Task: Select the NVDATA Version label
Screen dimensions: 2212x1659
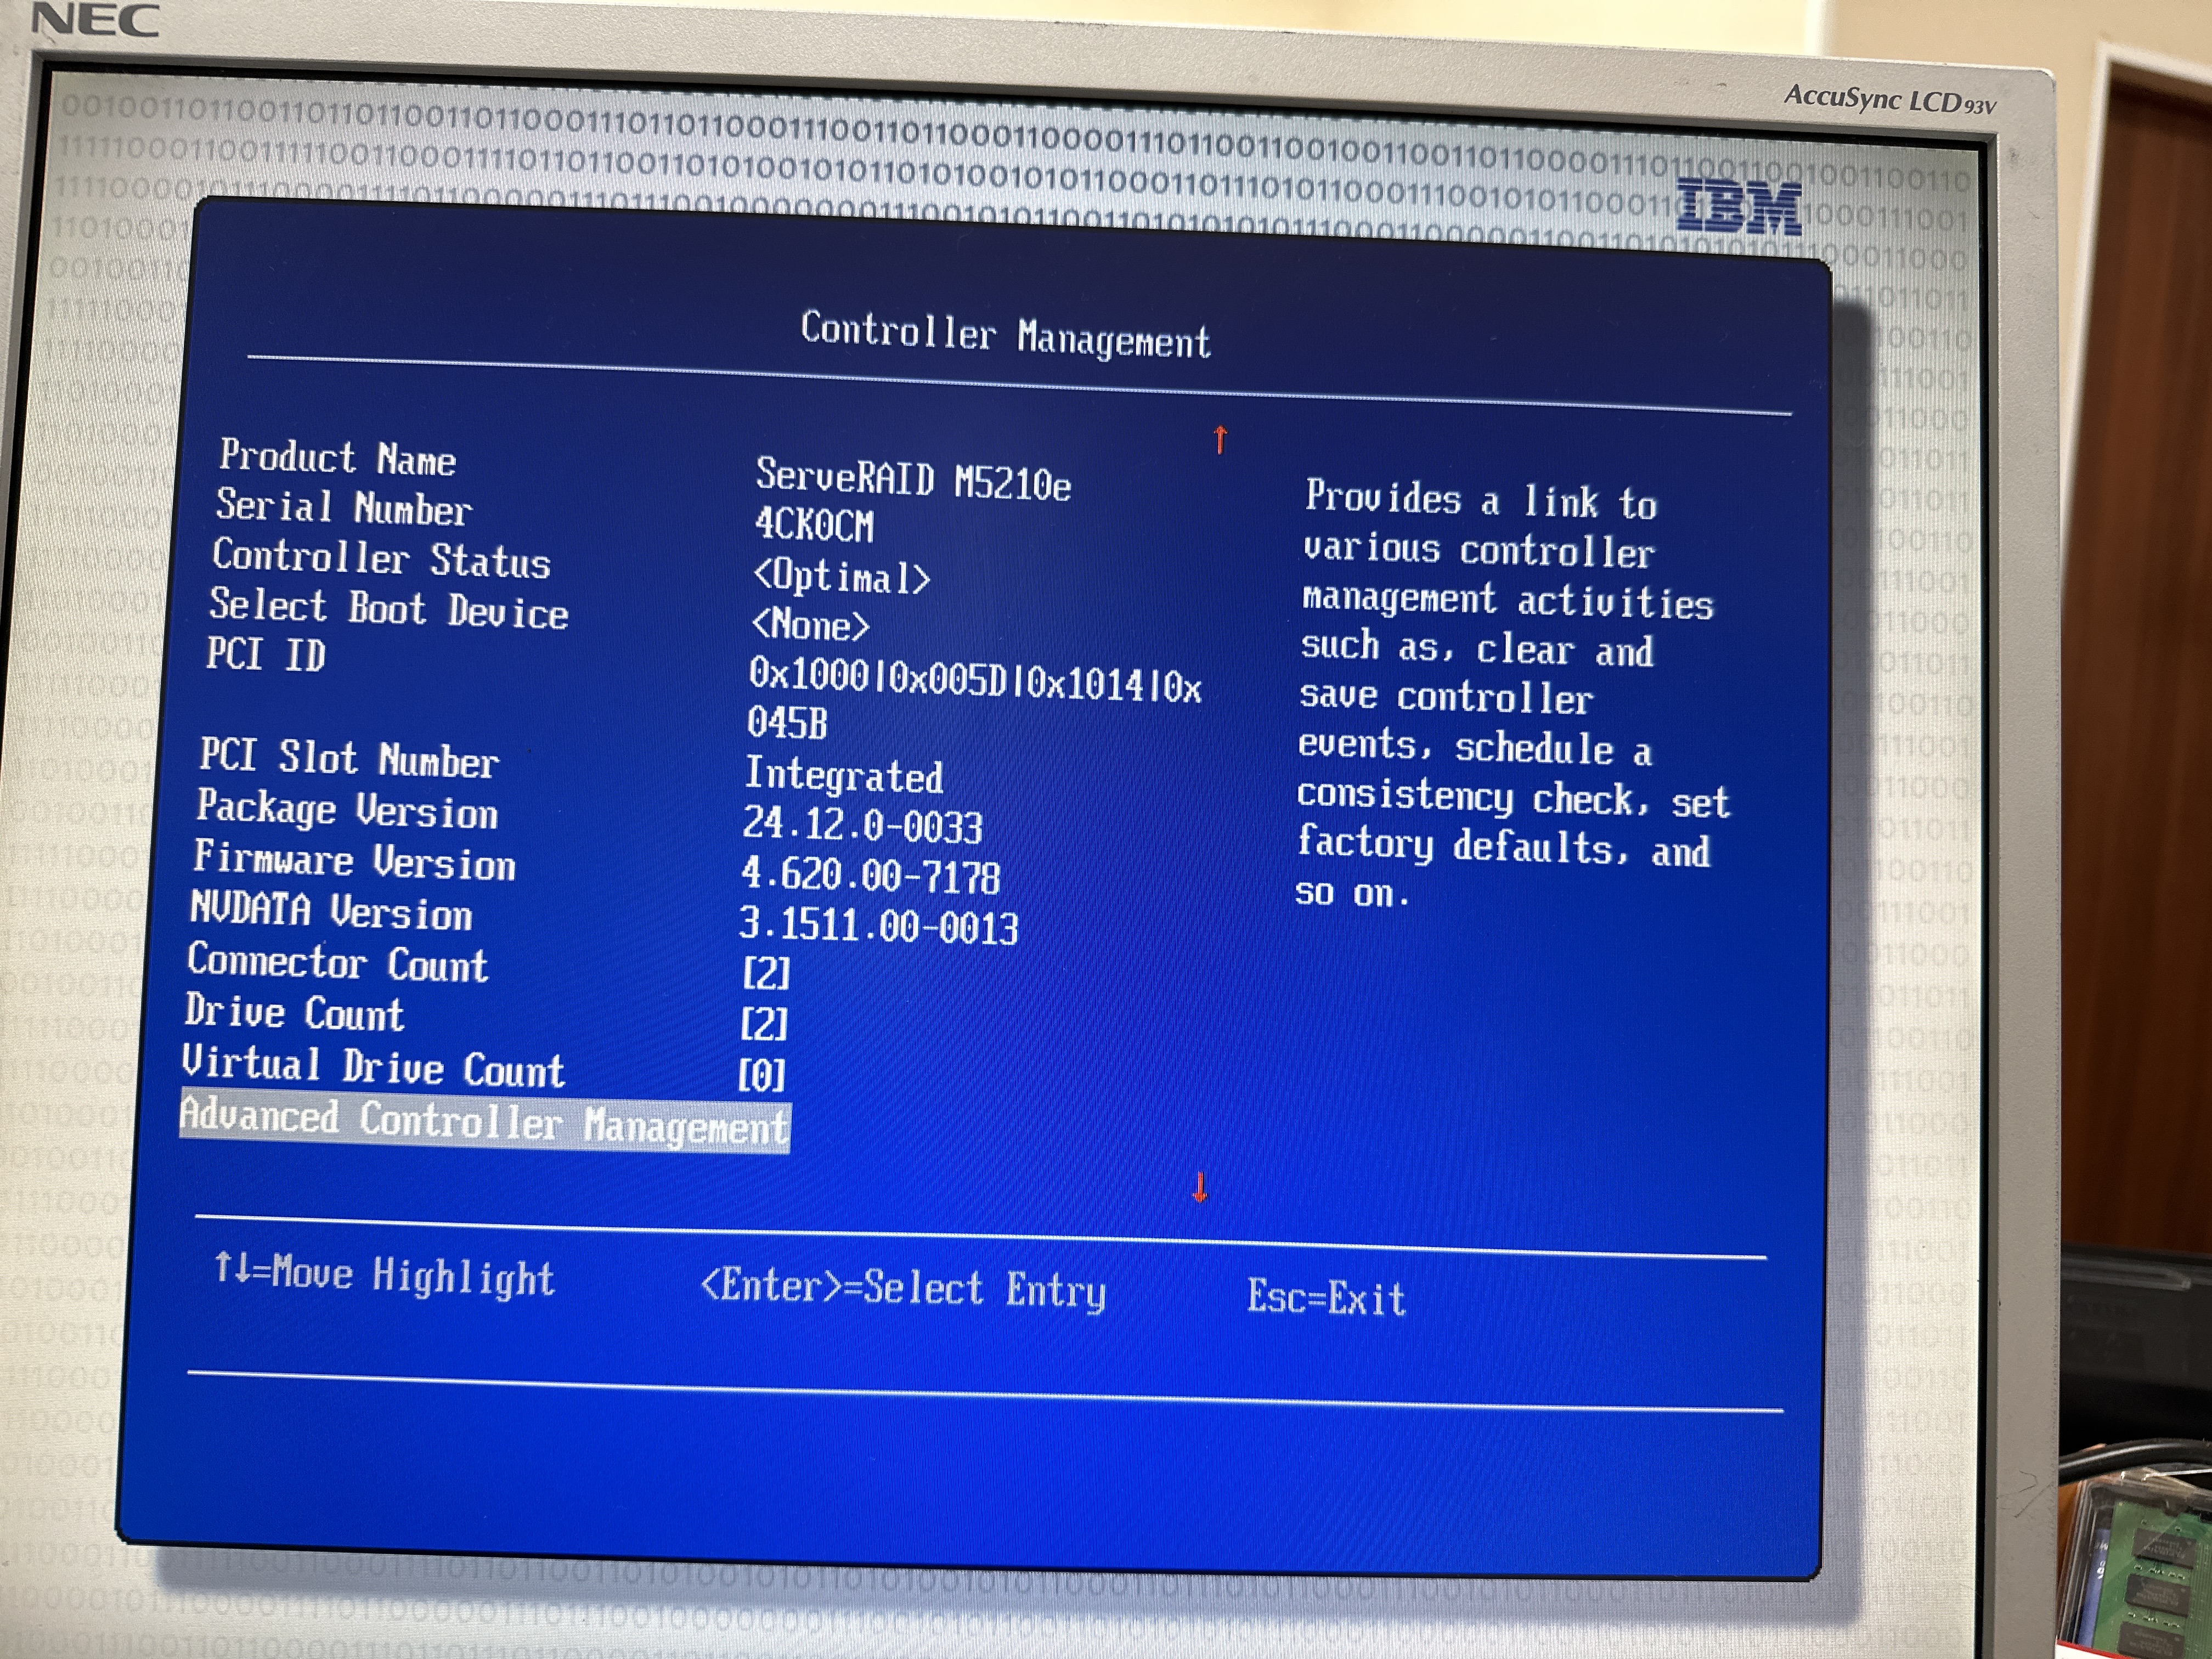Action: coord(331,912)
